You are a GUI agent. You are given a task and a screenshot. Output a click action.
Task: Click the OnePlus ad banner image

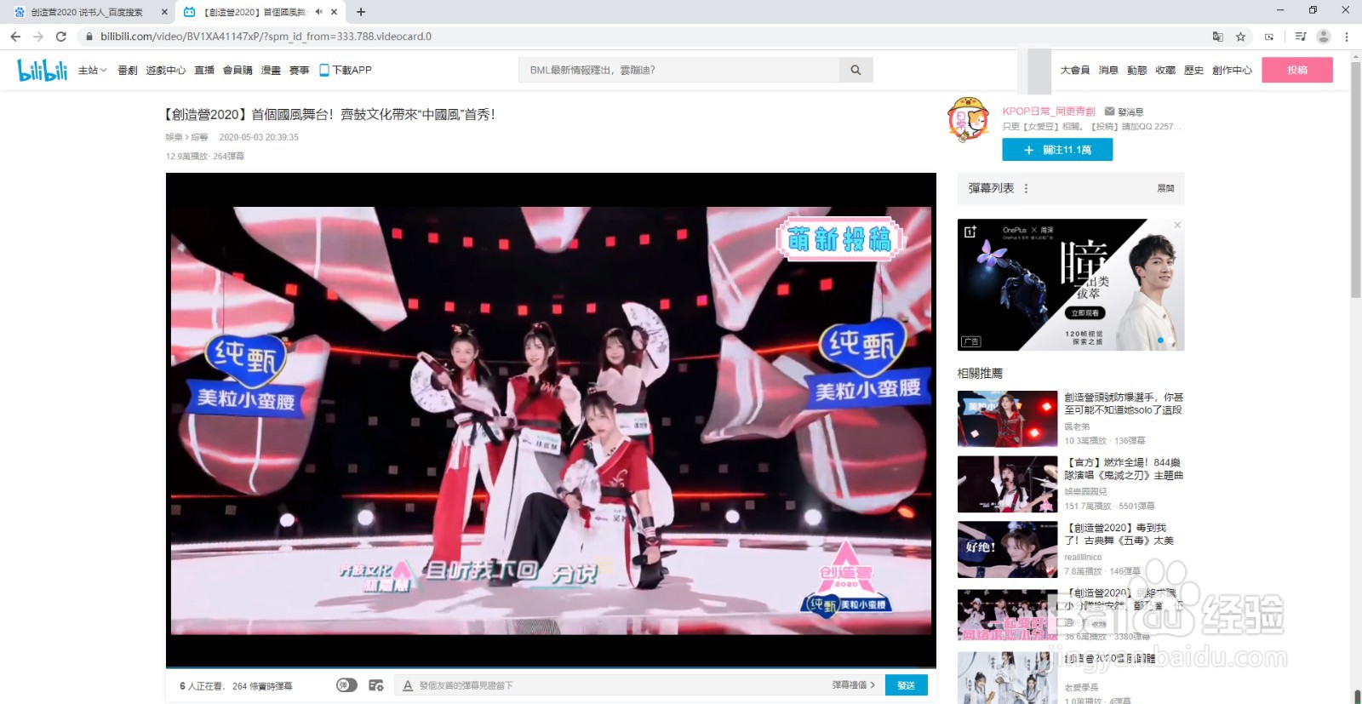click(x=1071, y=285)
